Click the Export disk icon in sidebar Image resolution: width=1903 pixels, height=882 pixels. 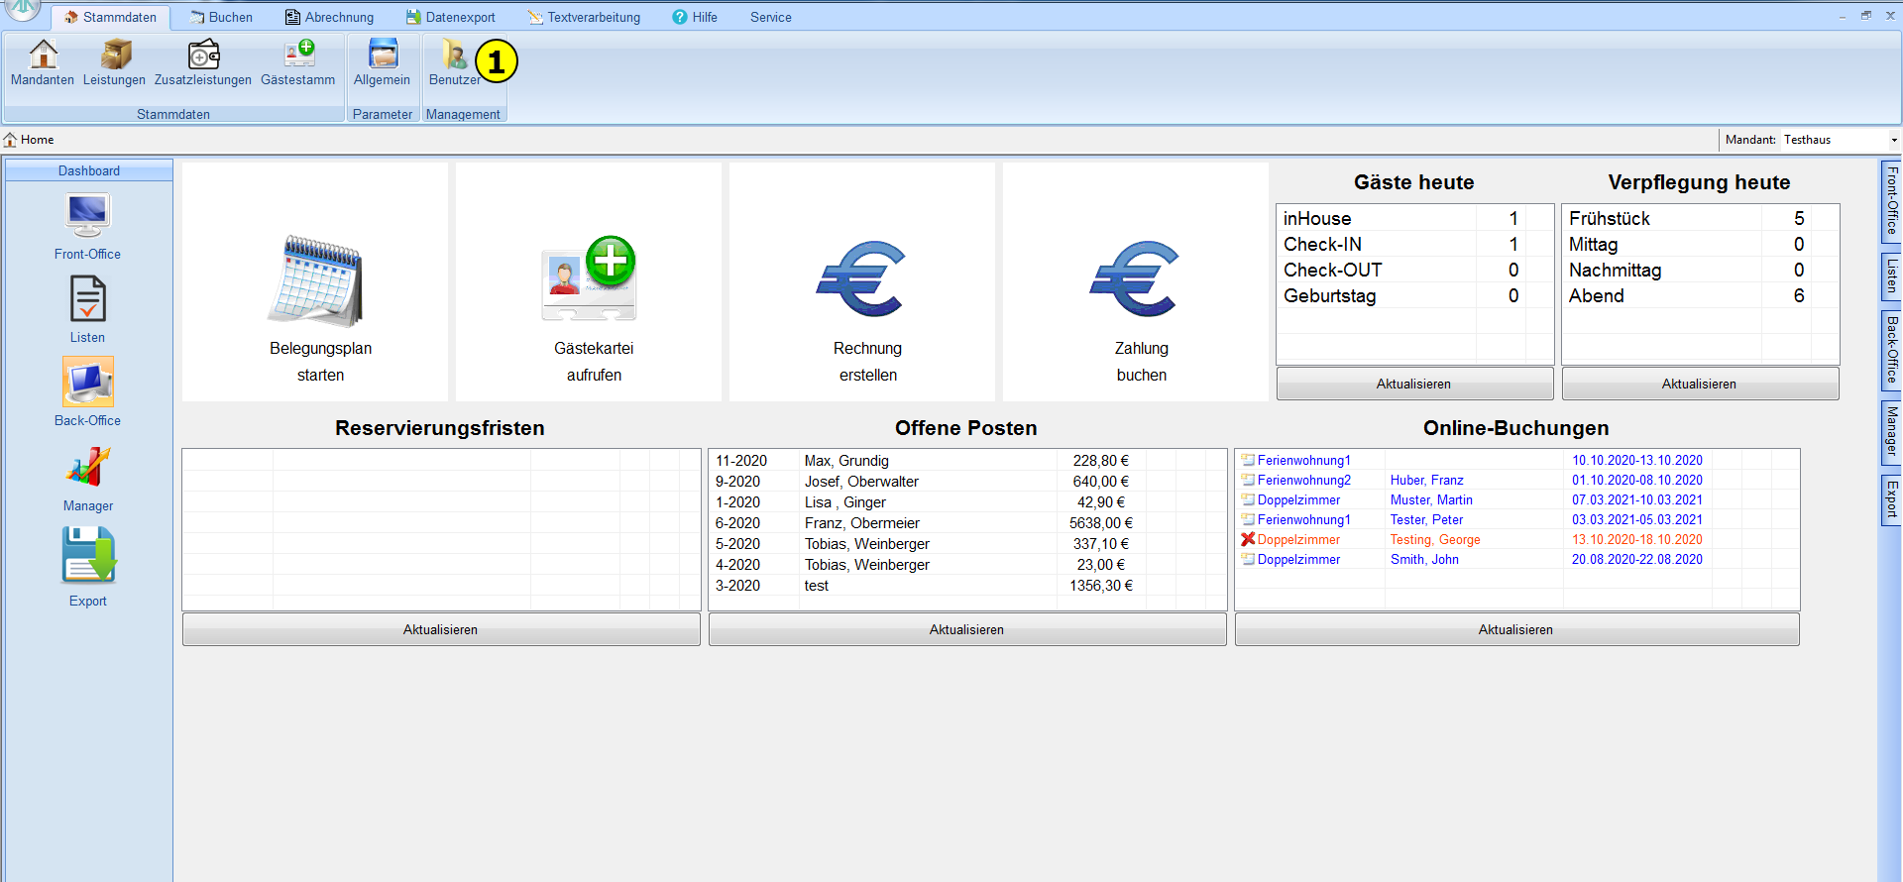87,557
